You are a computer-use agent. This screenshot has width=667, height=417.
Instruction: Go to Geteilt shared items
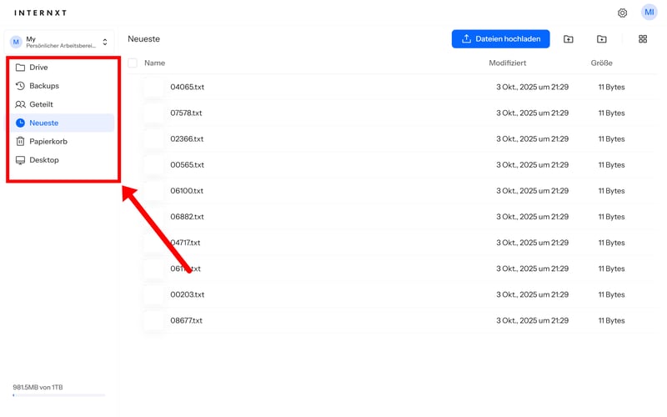tap(41, 104)
